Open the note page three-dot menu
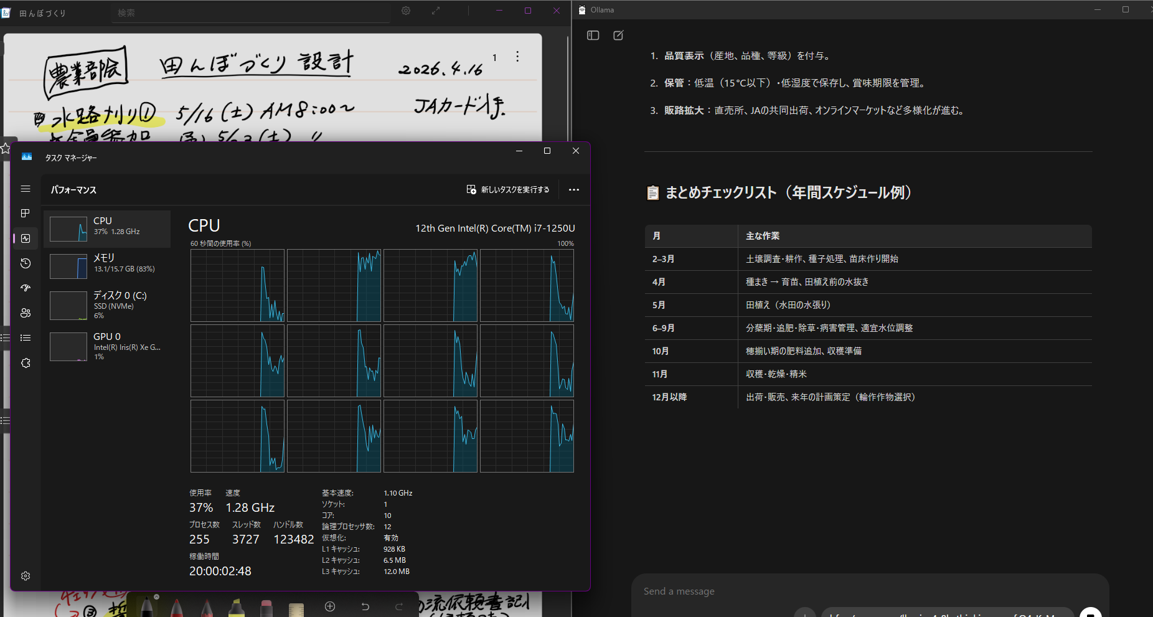 pos(517,57)
